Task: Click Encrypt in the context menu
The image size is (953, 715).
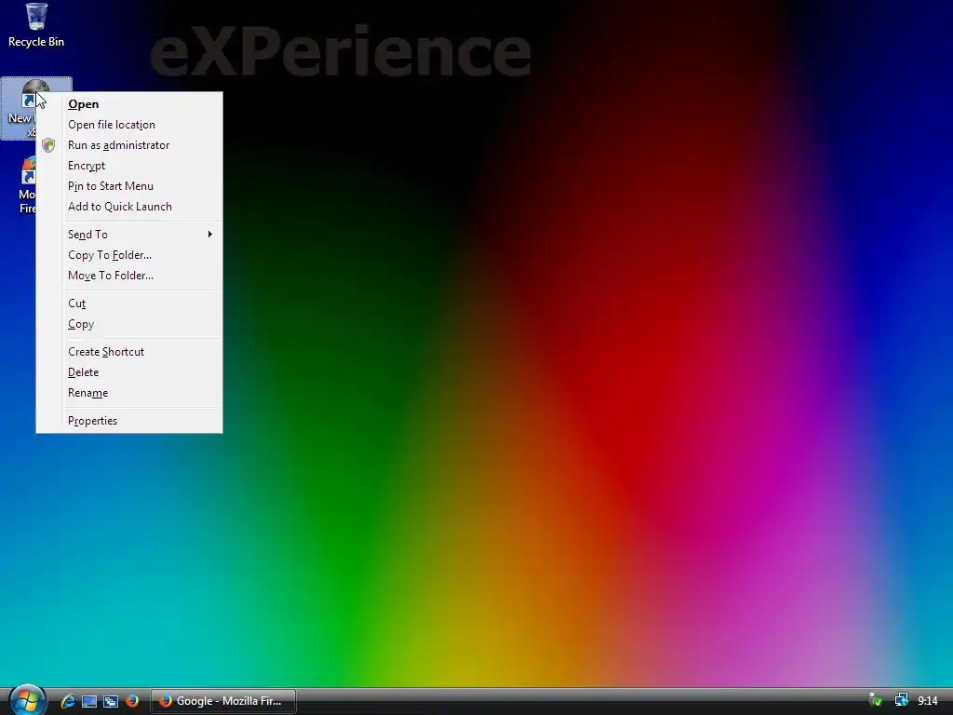Action: coord(129,166)
